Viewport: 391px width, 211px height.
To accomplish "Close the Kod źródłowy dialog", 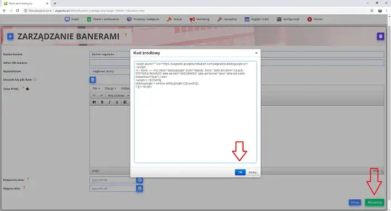I will [256, 53].
